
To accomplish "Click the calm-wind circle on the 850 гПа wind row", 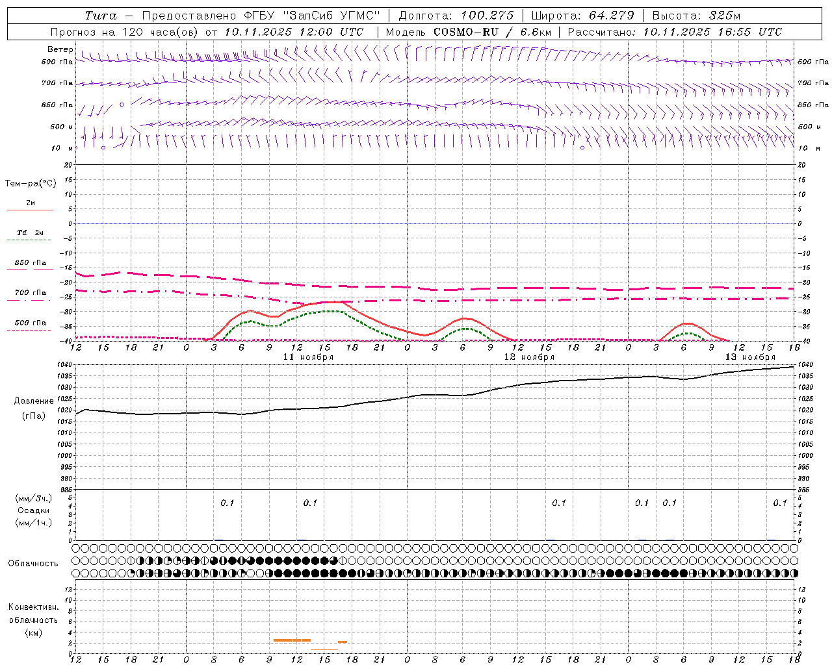I will [x=122, y=104].
